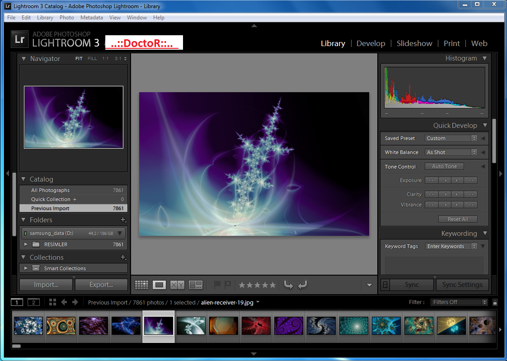Collapse the Collections panel
The width and height of the screenshot is (507, 361).
[23, 257]
